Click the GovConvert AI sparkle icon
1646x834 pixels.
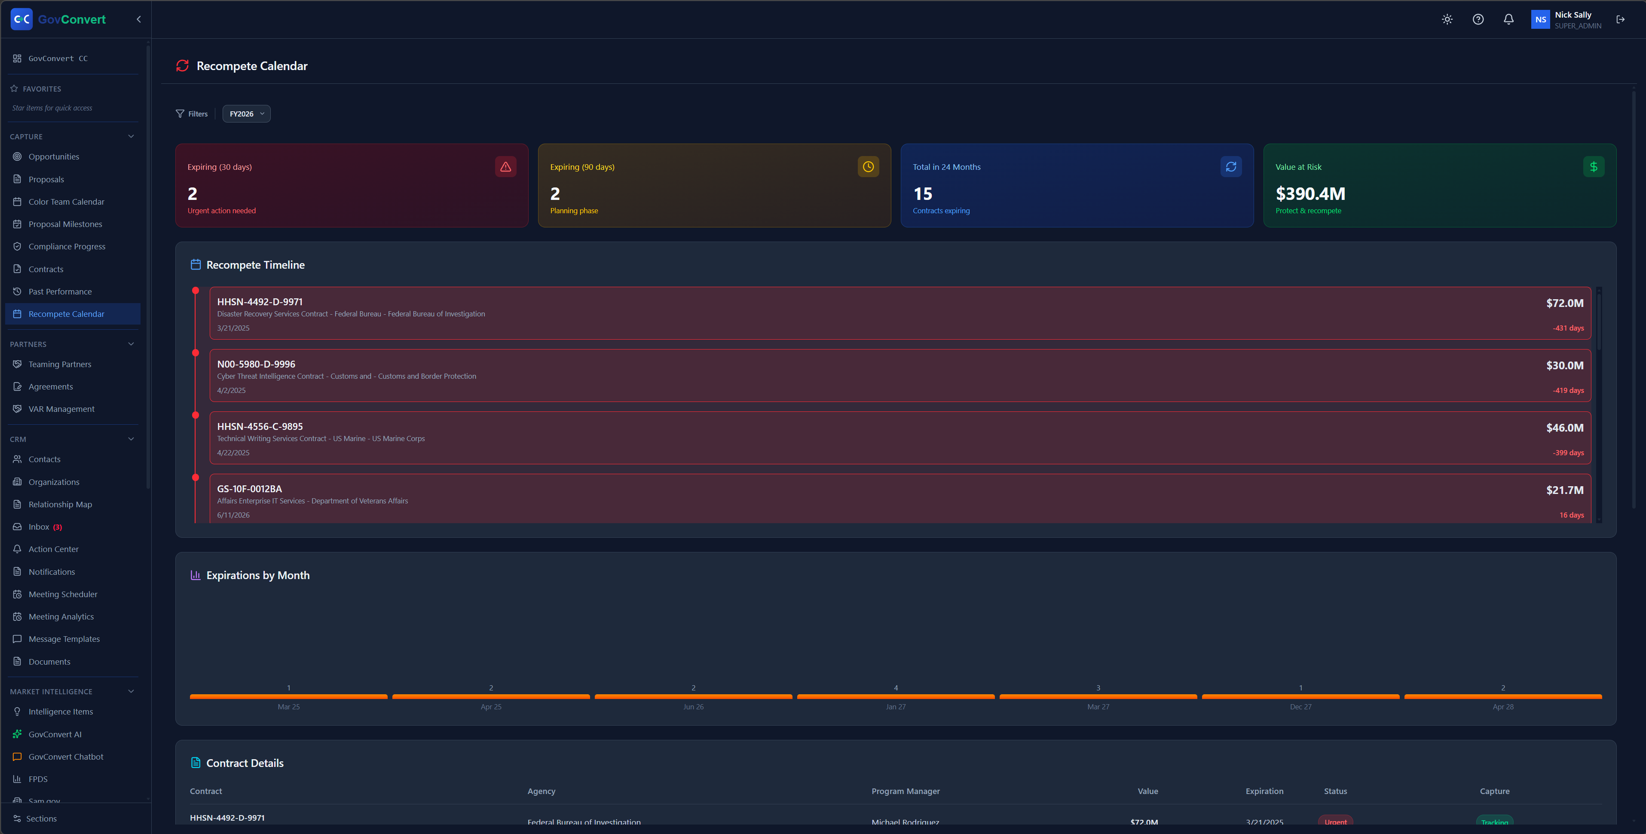coord(17,734)
